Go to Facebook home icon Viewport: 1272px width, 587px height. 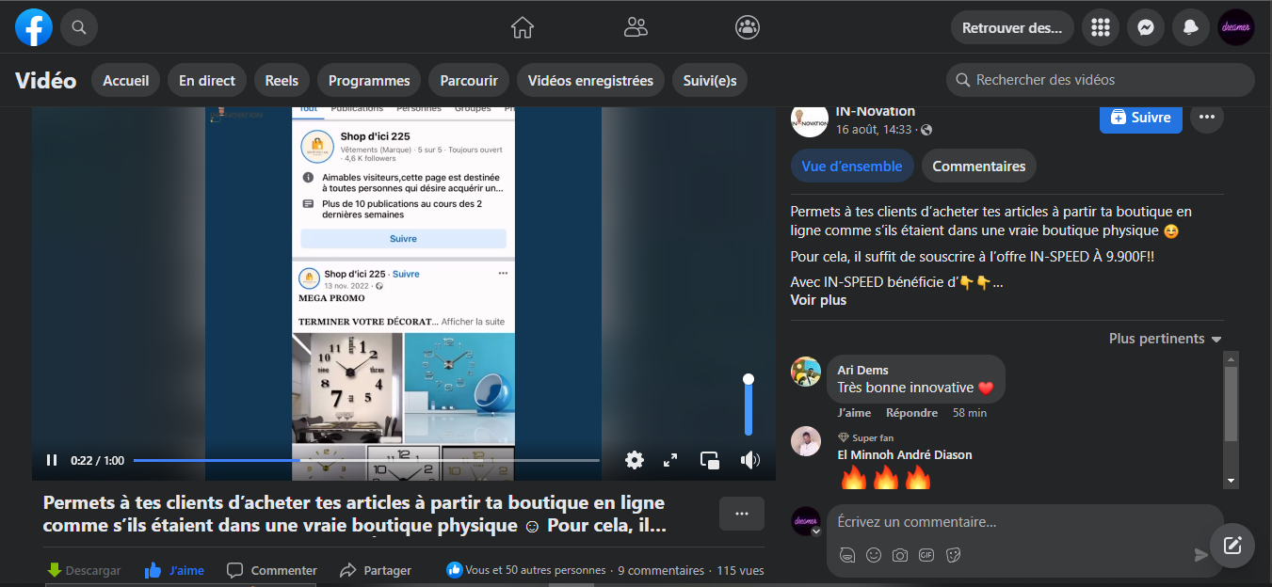tap(522, 27)
